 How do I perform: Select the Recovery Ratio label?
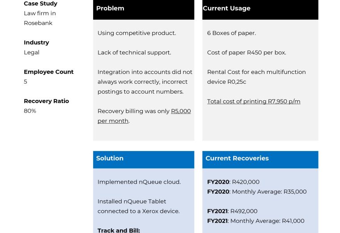(46, 101)
